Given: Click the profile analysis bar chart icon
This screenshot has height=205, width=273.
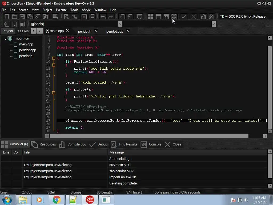Looking at the screenshot, I should [203, 17].
